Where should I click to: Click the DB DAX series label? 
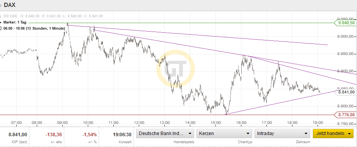10,16
